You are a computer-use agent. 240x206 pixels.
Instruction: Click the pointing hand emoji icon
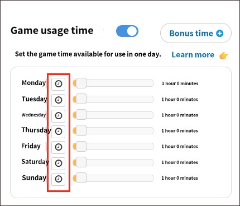(223, 55)
